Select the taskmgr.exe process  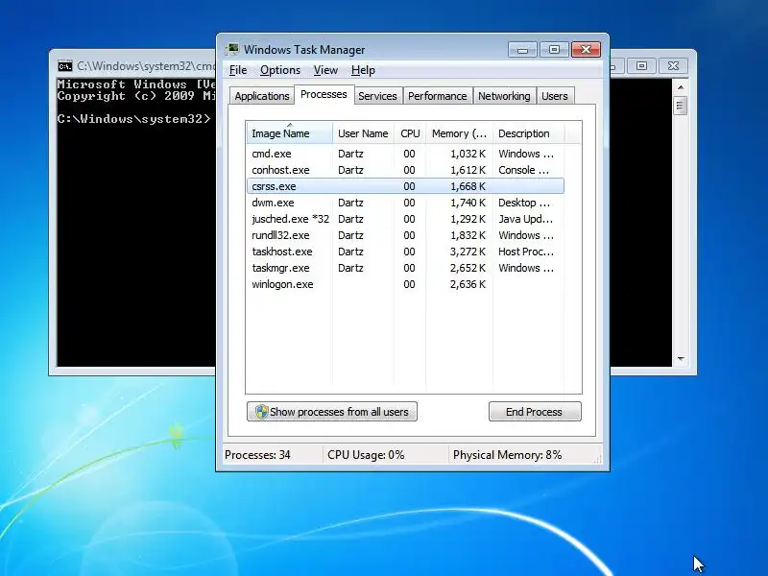(x=405, y=268)
